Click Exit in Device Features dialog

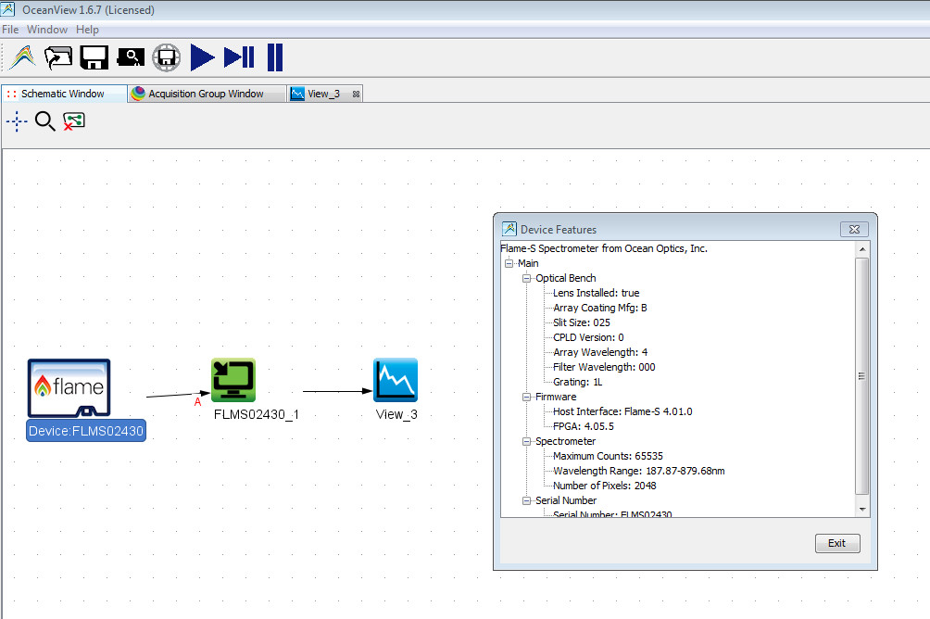(836, 543)
